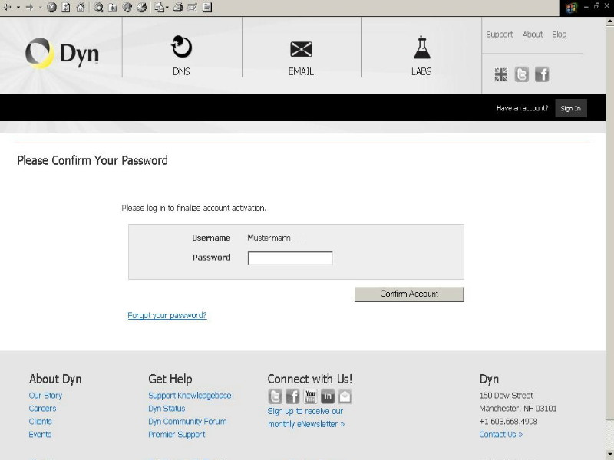Click the Confirm Account button
Image resolution: width=614 pixels, height=460 pixels.
tap(409, 294)
